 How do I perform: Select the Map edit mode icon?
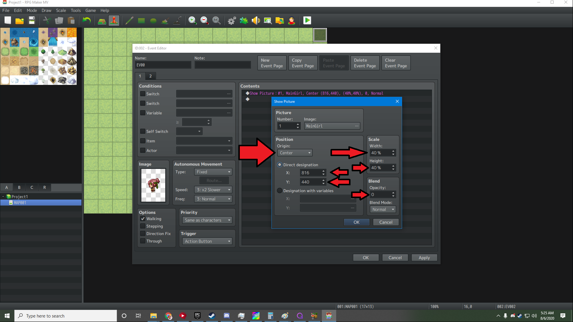(x=102, y=21)
